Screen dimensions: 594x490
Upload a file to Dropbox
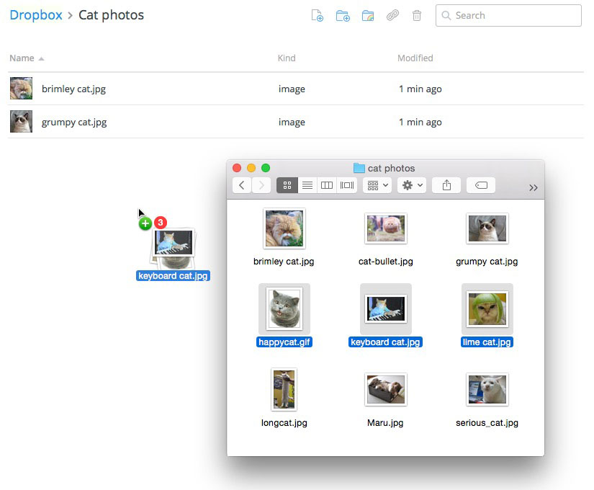click(x=317, y=15)
